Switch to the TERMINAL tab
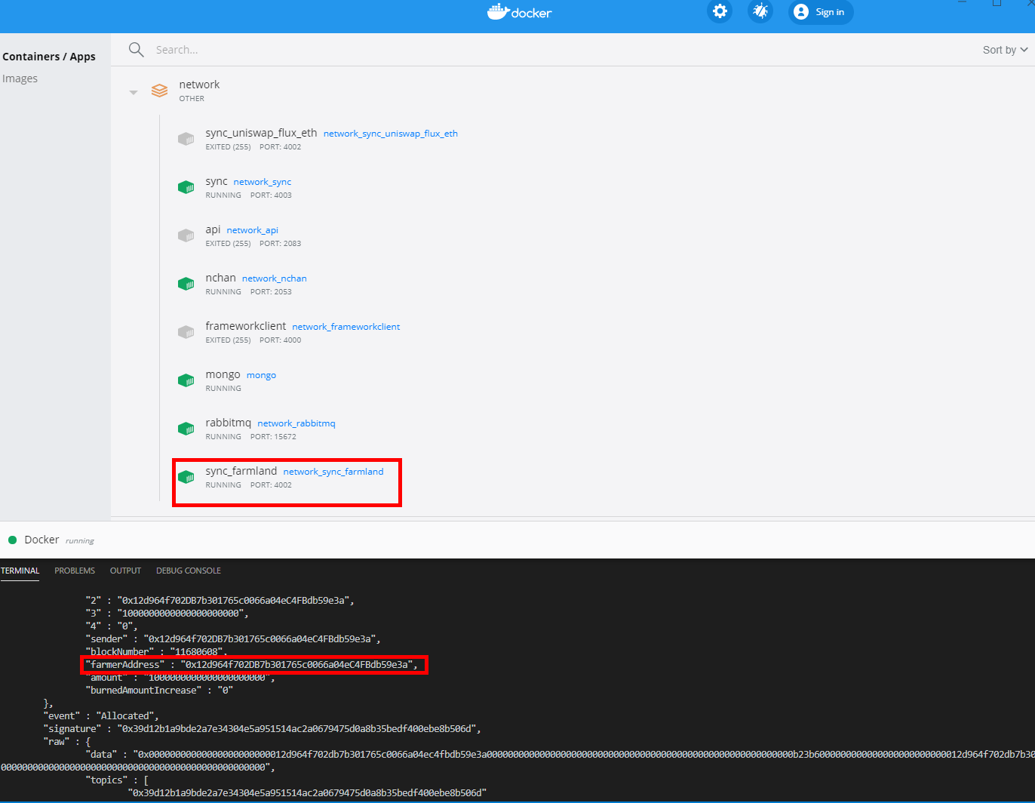The width and height of the screenshot is (1035, 803). point(20,571)
